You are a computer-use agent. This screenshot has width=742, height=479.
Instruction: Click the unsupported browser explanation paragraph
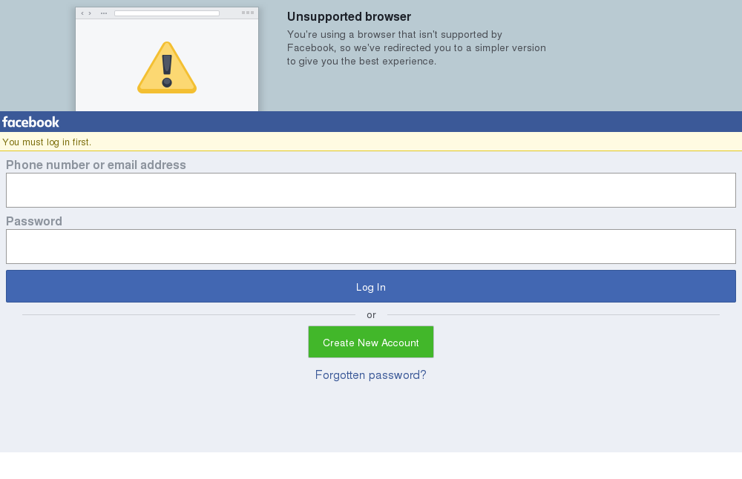(416, 47)
